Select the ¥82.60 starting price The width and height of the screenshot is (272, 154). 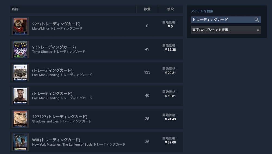(x=171, y=142)
